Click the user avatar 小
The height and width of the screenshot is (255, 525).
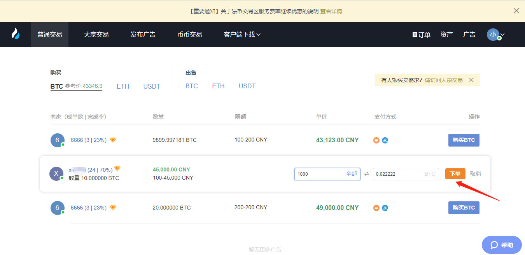[493, 34]
